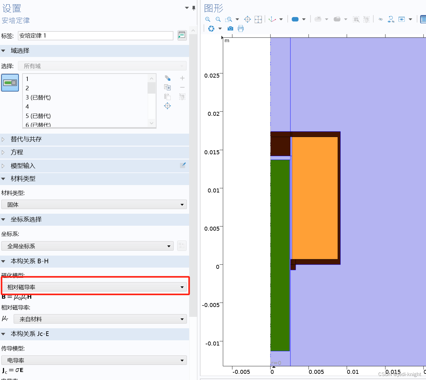Activate the Zoom Box tool
This screenshot has width=426, height=380.
(229, 19)
